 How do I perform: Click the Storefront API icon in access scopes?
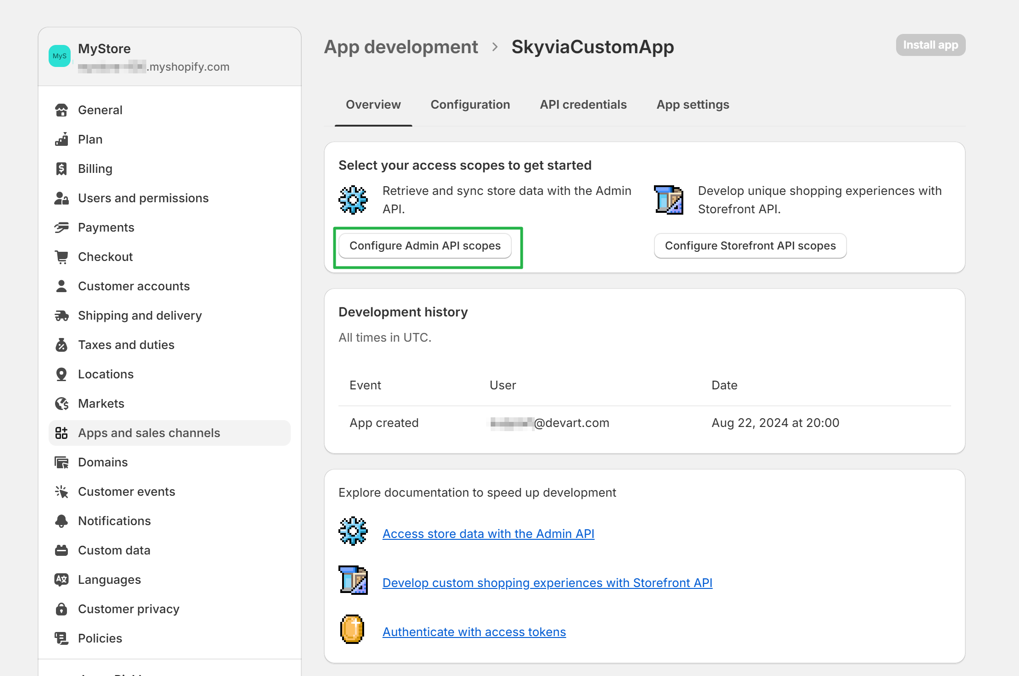[x=669, y=200]
